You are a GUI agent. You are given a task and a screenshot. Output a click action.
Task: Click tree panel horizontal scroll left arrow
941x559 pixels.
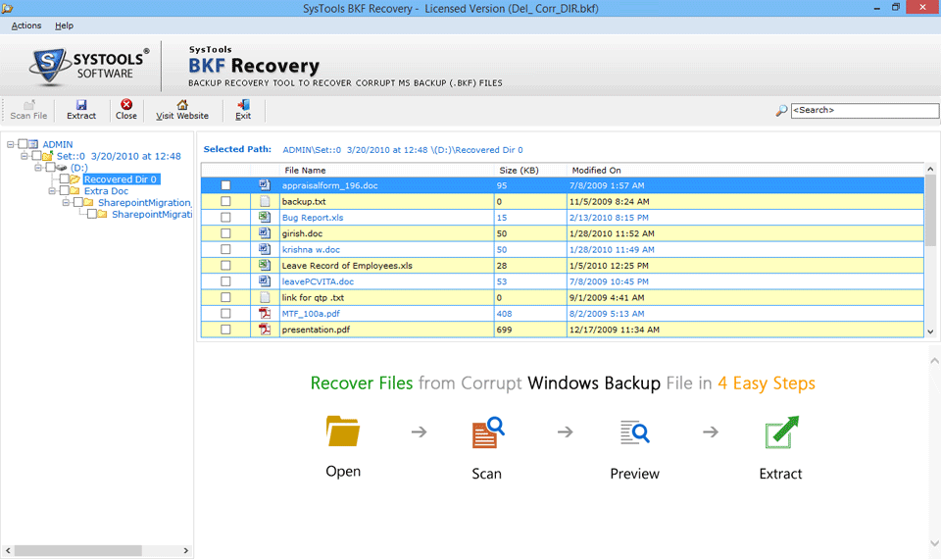tap(8, 550)
